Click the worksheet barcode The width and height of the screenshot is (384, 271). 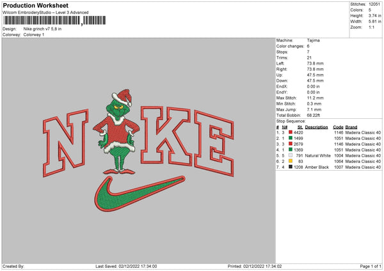click(x=54, y=20)
